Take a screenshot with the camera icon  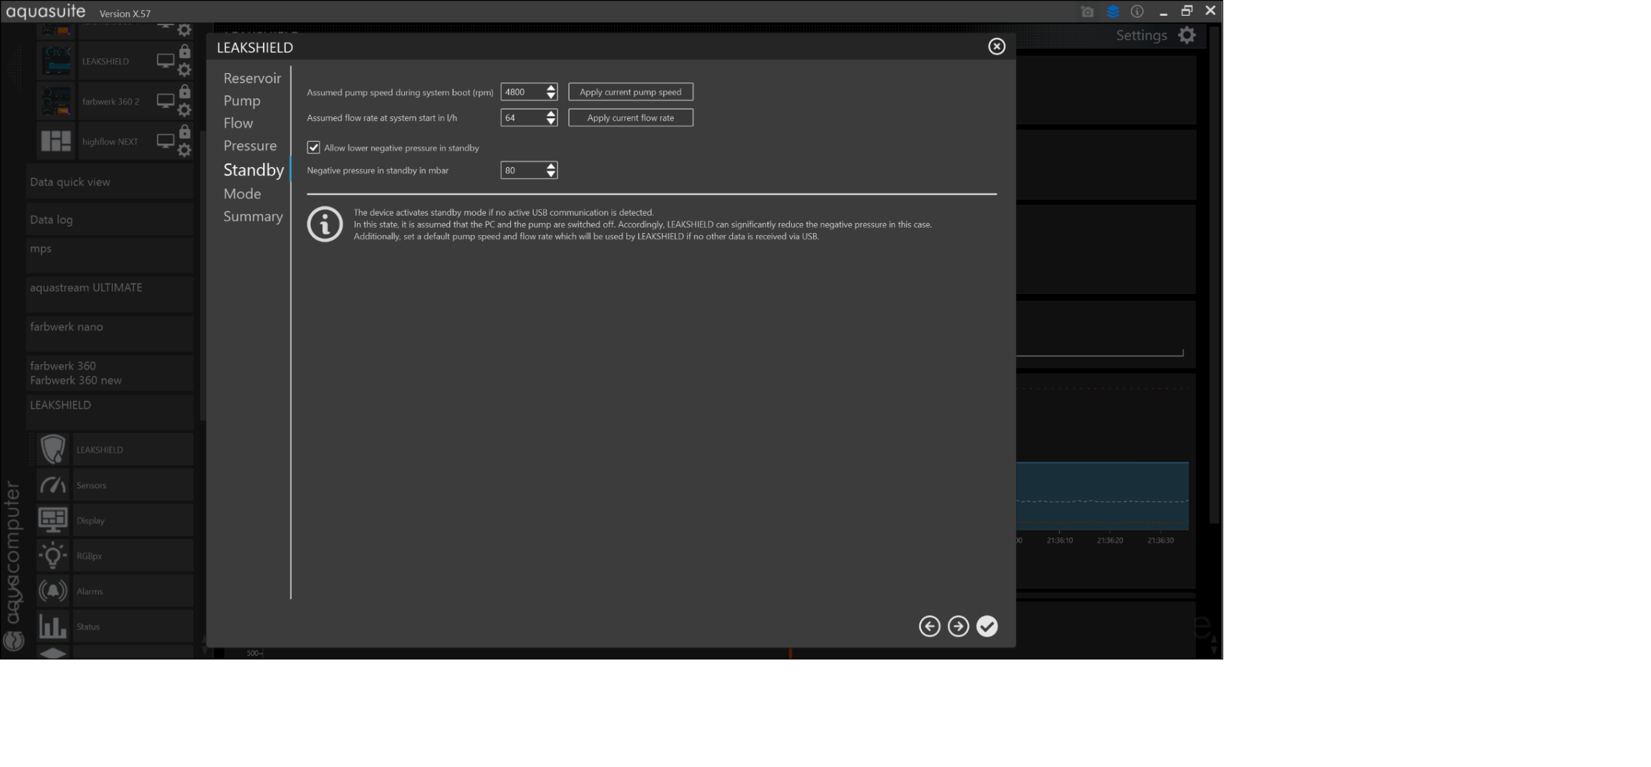[x=1087, y=11]
